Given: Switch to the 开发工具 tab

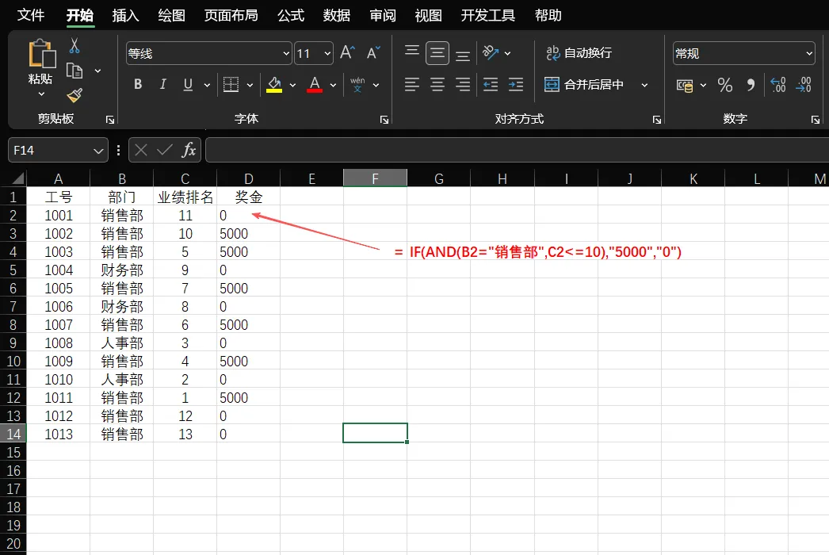Looking at the screenshot, I should click(x=487, y=15).
